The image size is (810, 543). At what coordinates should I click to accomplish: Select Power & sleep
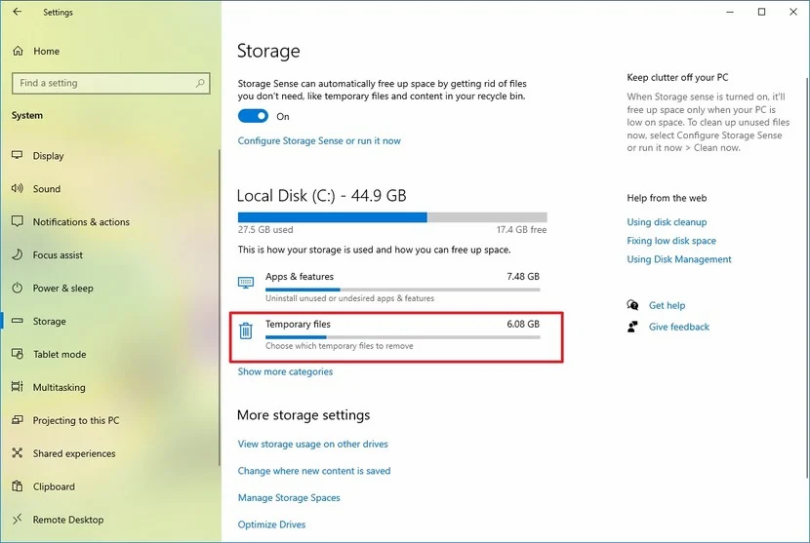(x=62, y=288)
